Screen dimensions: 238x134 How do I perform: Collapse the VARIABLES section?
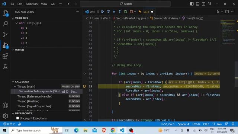pyautogui.click(x=13, y=18)
